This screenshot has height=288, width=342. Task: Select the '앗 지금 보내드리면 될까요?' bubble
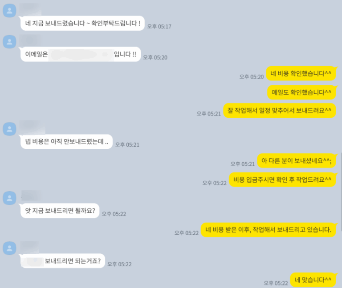(60, 211)
